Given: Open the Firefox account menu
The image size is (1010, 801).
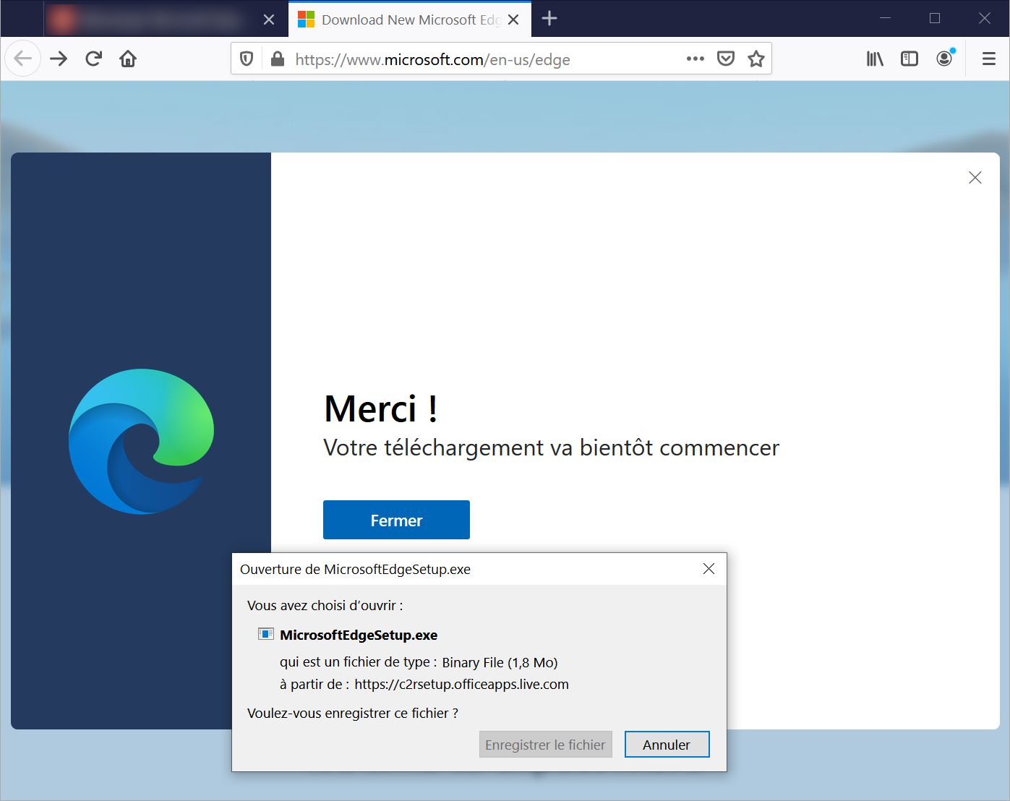Looking at the screenshot, I should coord(944,58).
